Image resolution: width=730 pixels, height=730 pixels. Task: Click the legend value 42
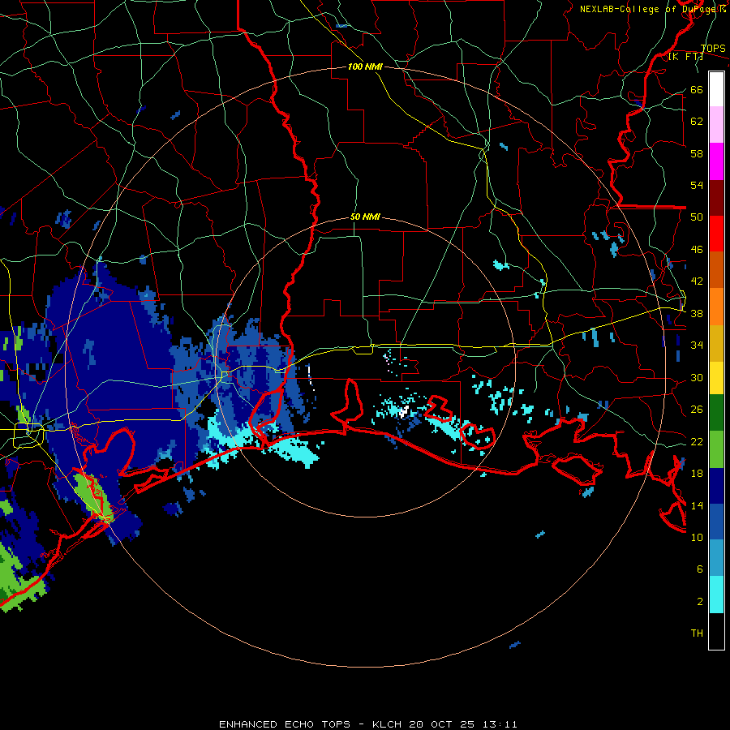(697, 281)
